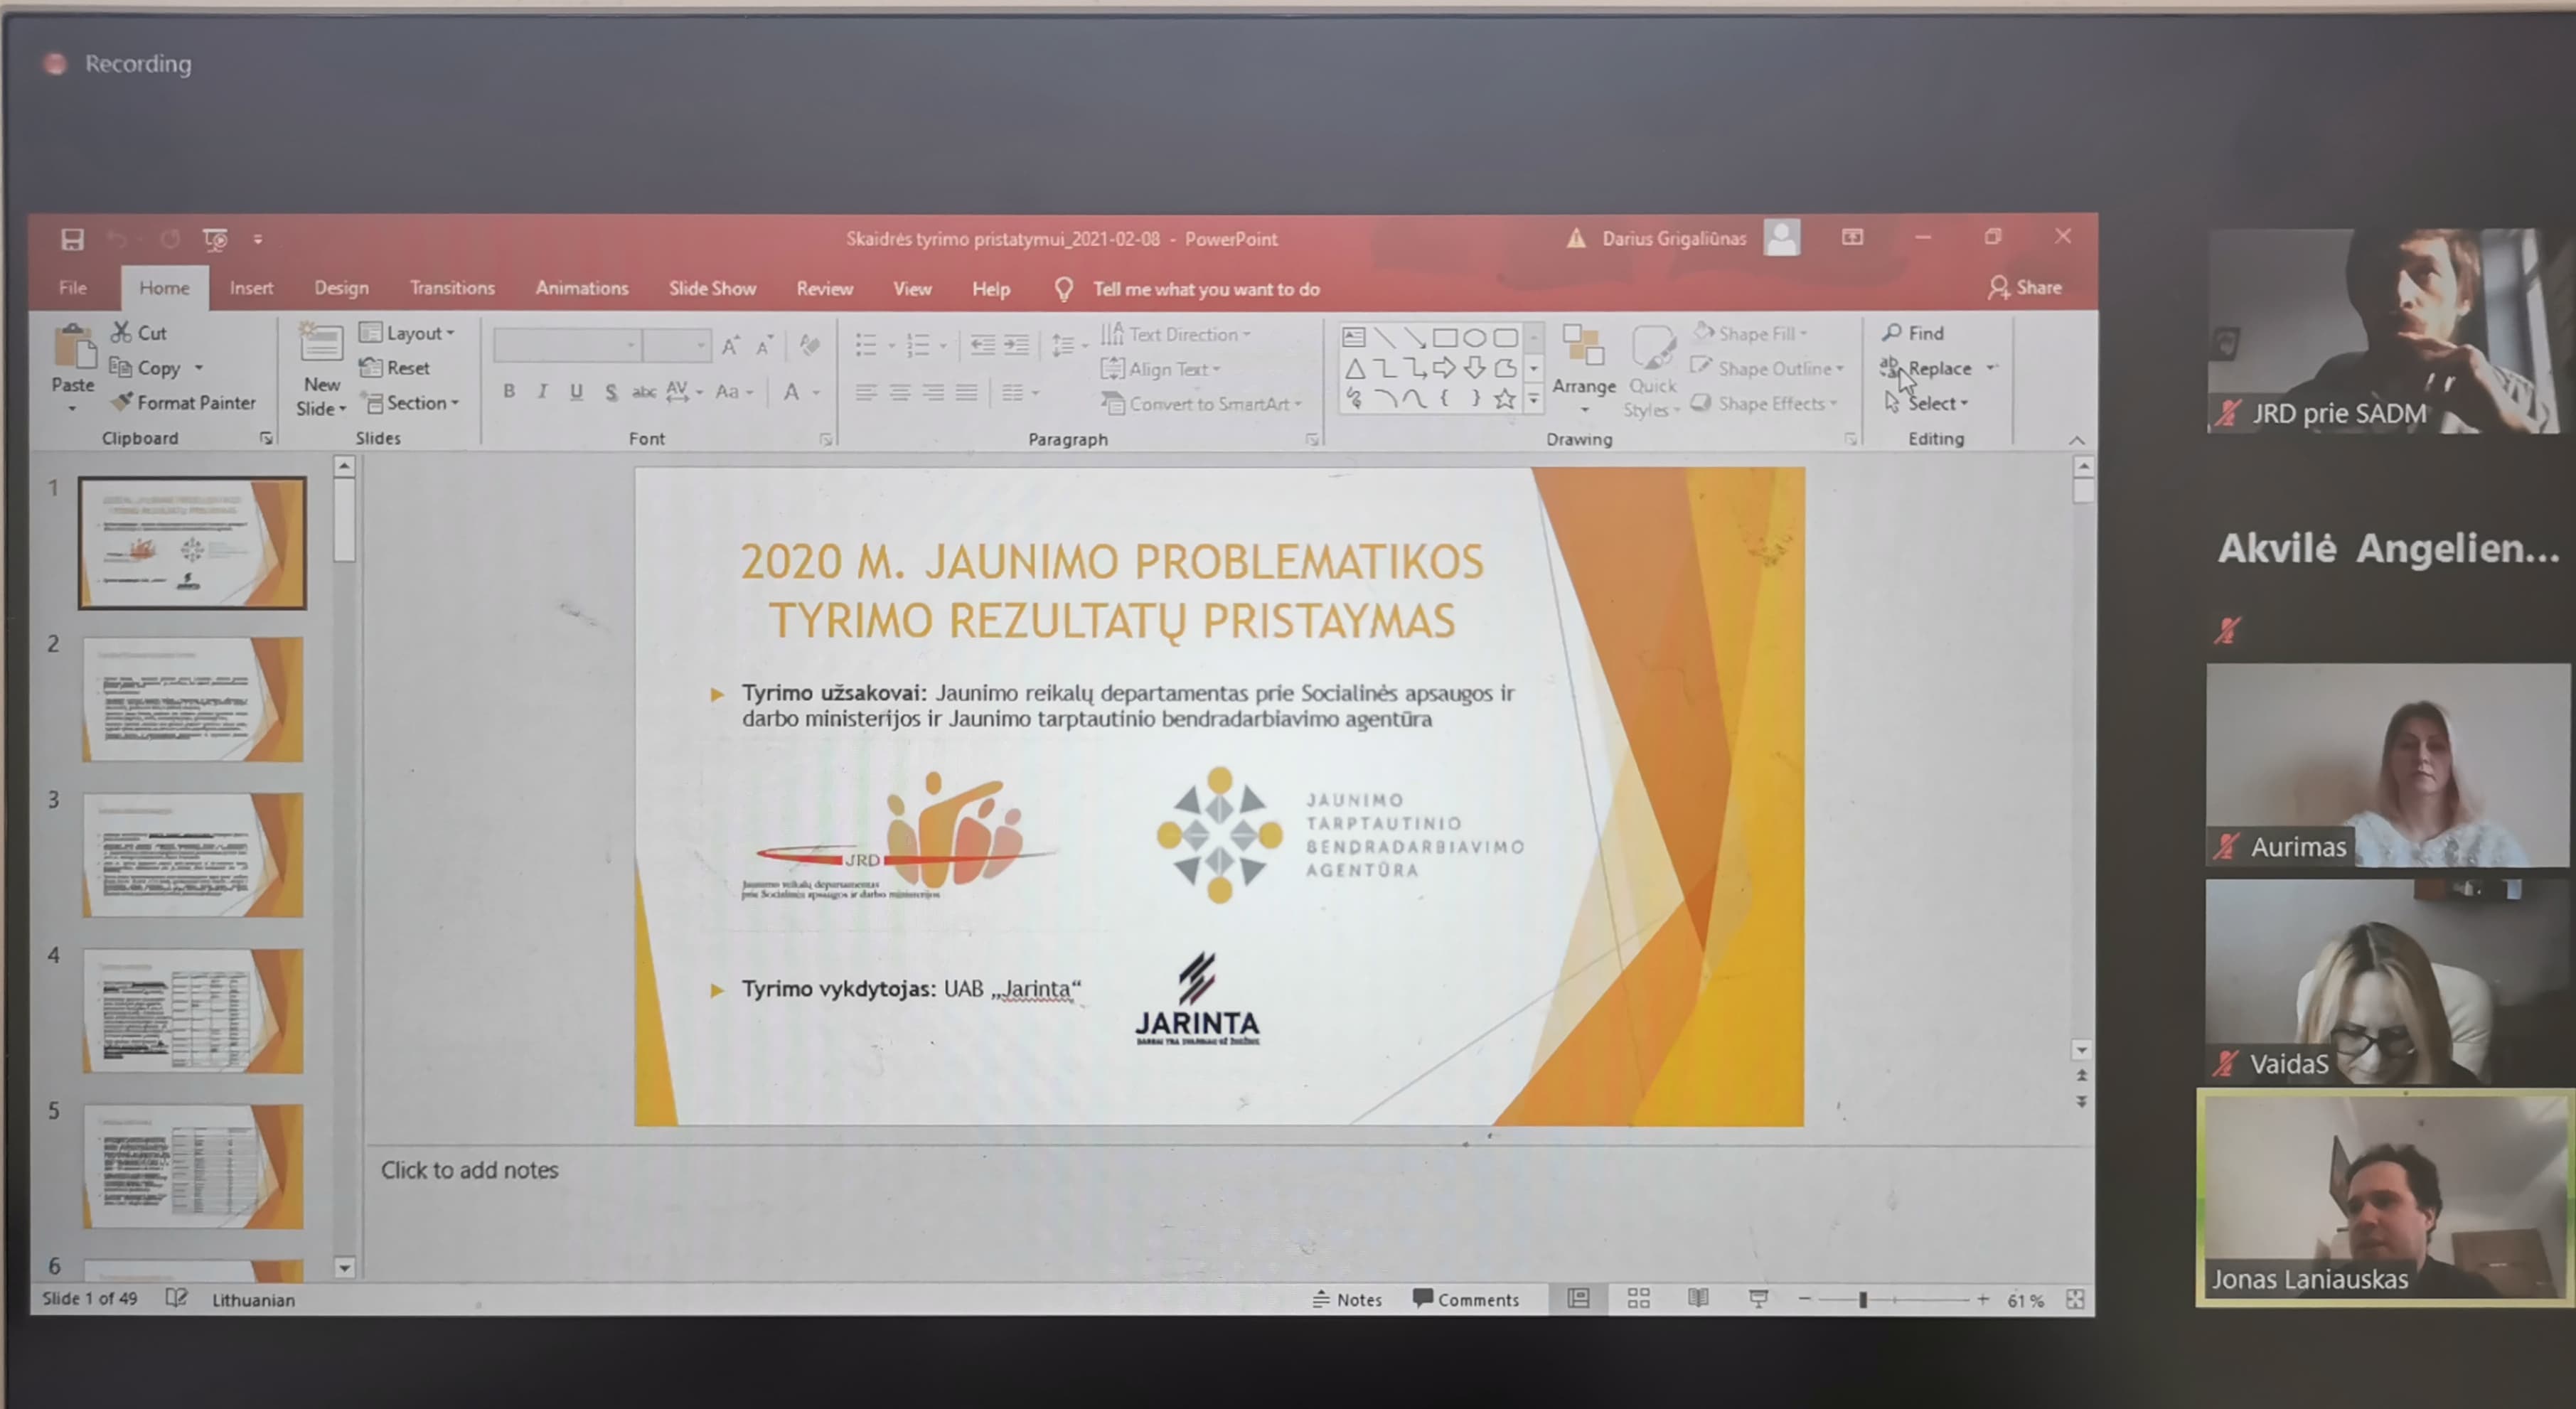The image size is (2576, 1409).
Task: Select the Star shape in gallery
Action: [x=1504, y=399]
